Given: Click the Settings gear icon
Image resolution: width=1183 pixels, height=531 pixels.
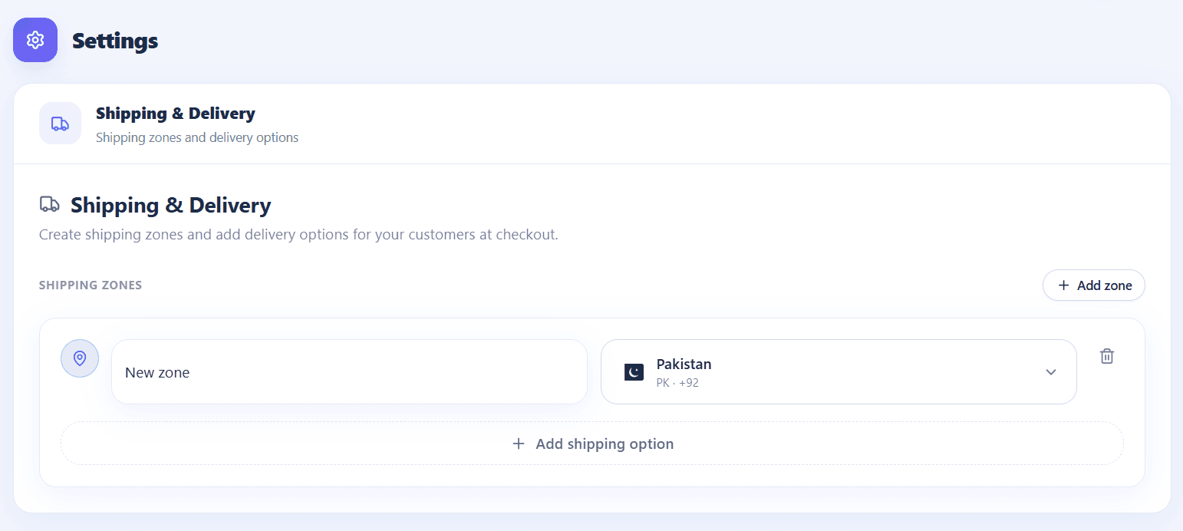Looking at the screenshot, I should pos(35,40).
